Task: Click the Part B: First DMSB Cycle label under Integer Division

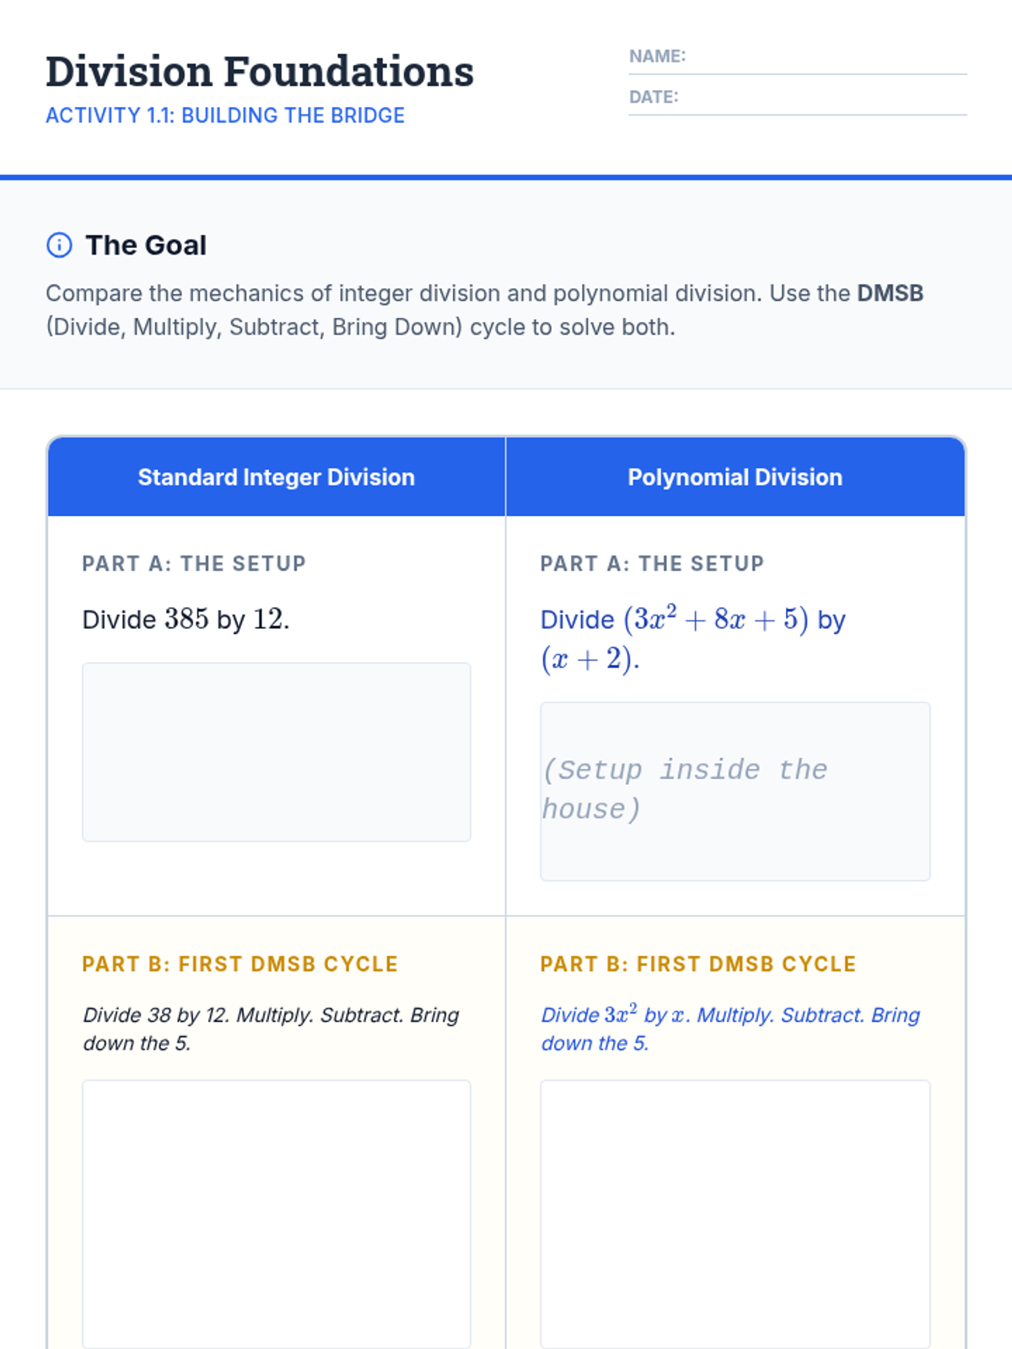Action: (x=240, y=964)
